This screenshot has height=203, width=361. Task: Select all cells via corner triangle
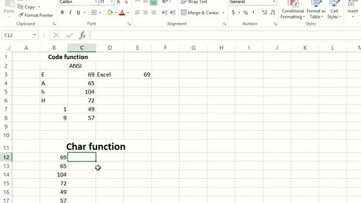tap(8, 48)
